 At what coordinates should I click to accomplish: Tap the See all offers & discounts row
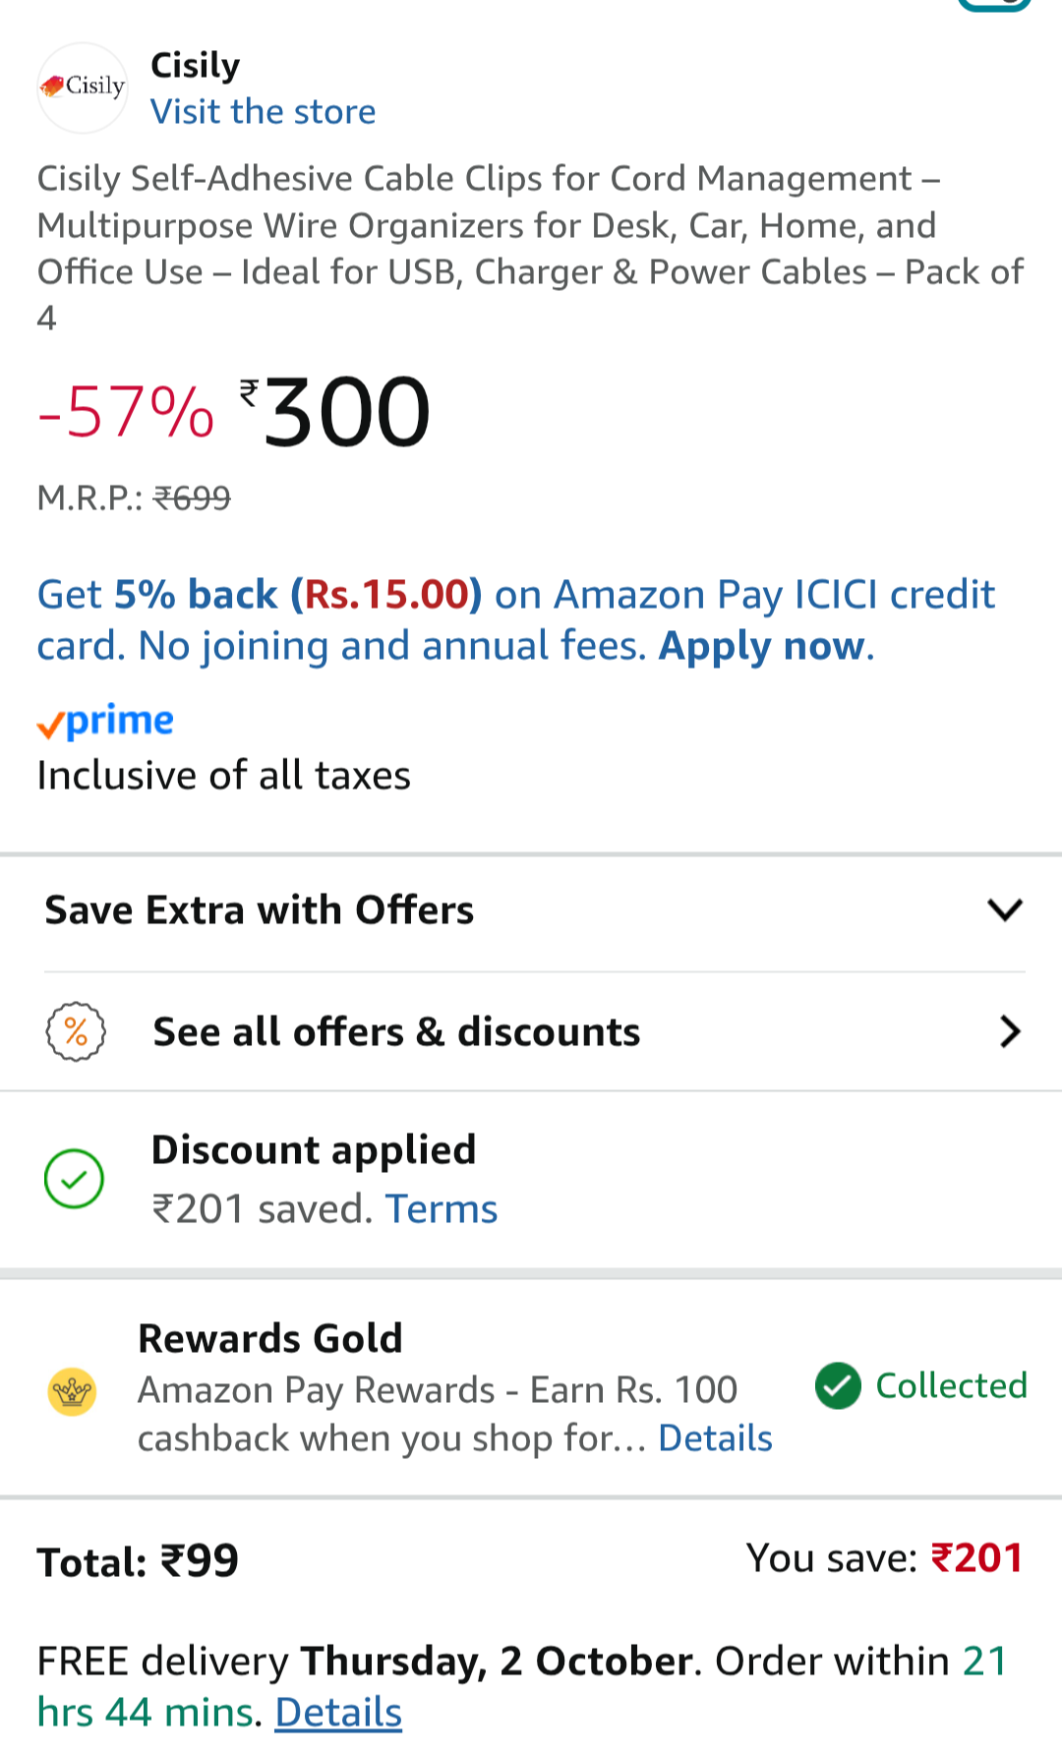coord(396,1031)
